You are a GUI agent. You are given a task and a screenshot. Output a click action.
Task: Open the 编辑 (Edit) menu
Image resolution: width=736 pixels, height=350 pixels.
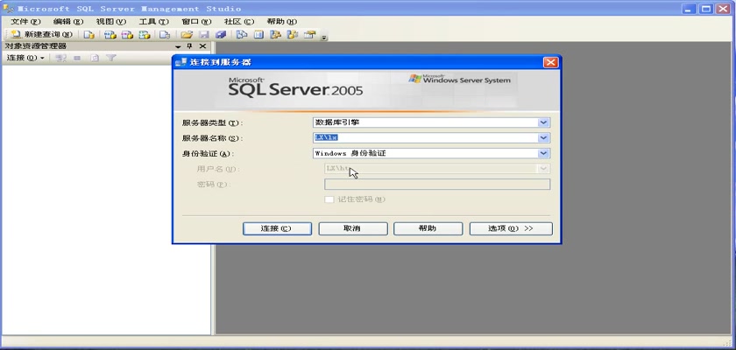[68, 22]
